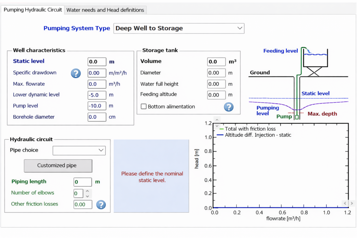
Task: Select the Pumping Hydraulic Circuit tab
Action: click(32, 10)
